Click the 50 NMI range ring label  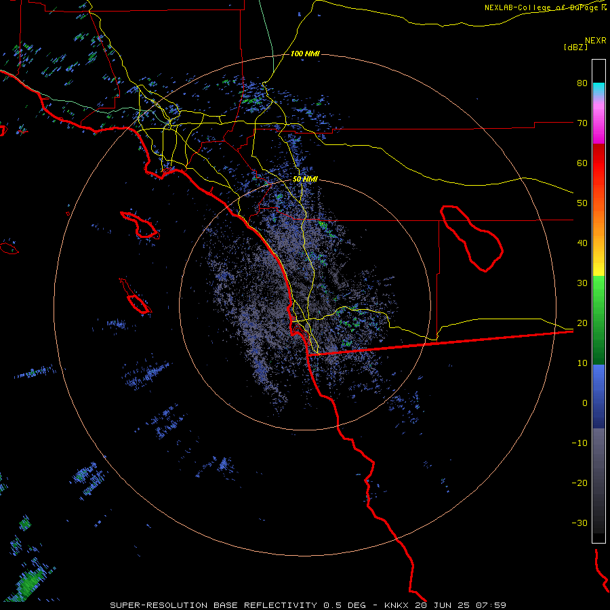[x=305, y=179]
